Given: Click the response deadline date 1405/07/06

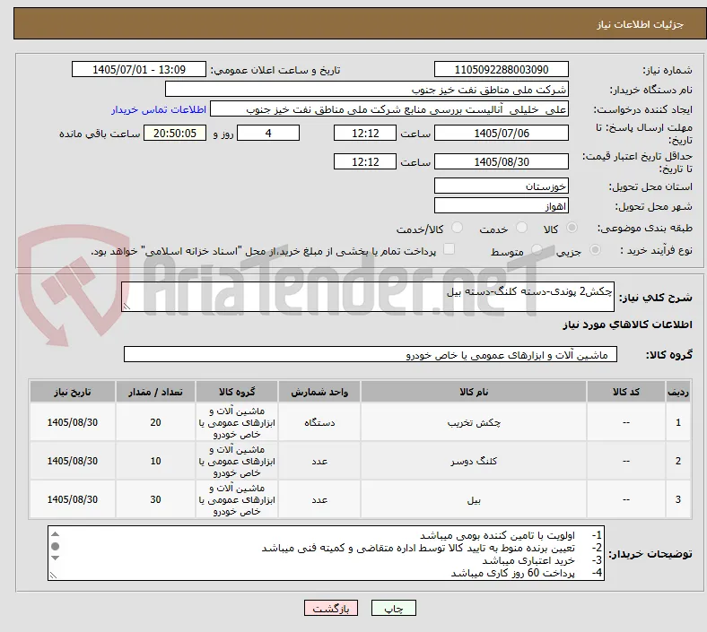Looking at the screenshot, I should click(x=502, y=133).
